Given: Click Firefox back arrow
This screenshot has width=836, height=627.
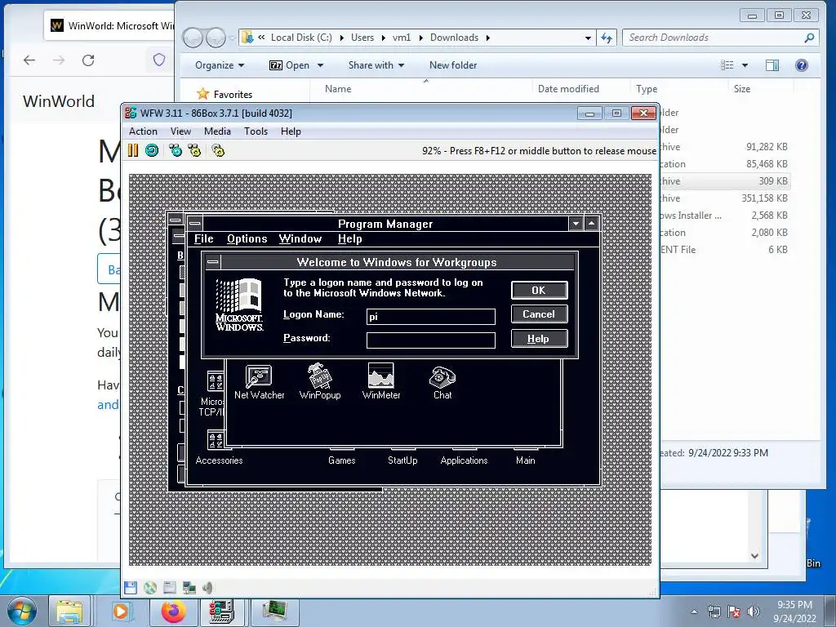Looking at the screenshot, I should pyautogui.click(x=29, y=60).
